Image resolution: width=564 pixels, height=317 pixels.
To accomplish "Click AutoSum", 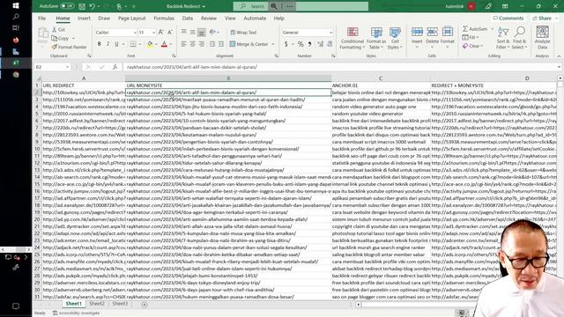I will pos(475,29).
